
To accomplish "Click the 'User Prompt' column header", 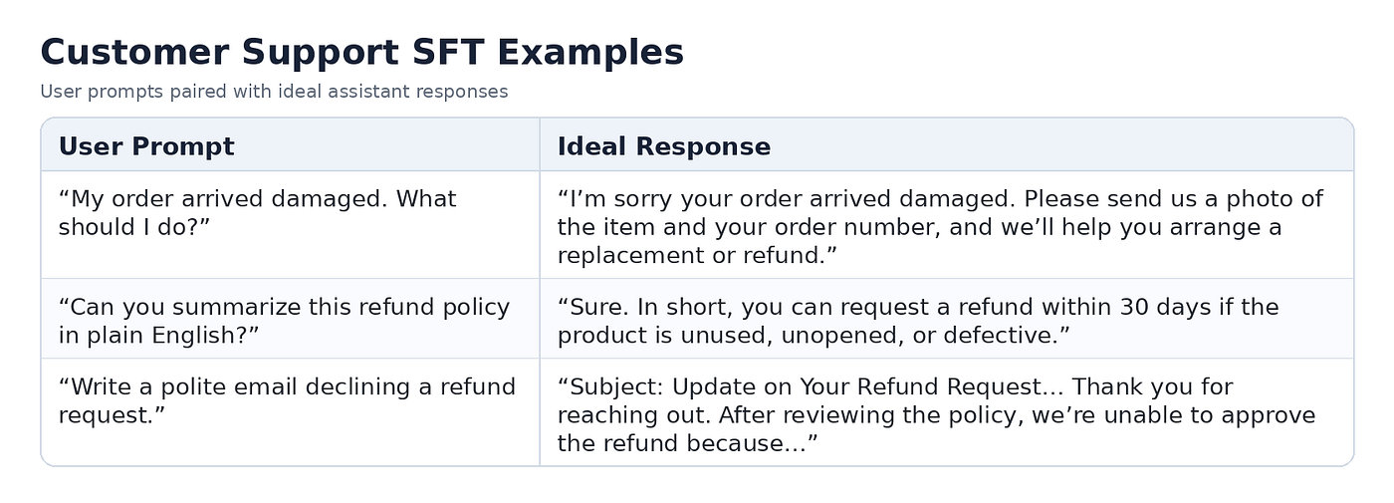I will (146, 146).
